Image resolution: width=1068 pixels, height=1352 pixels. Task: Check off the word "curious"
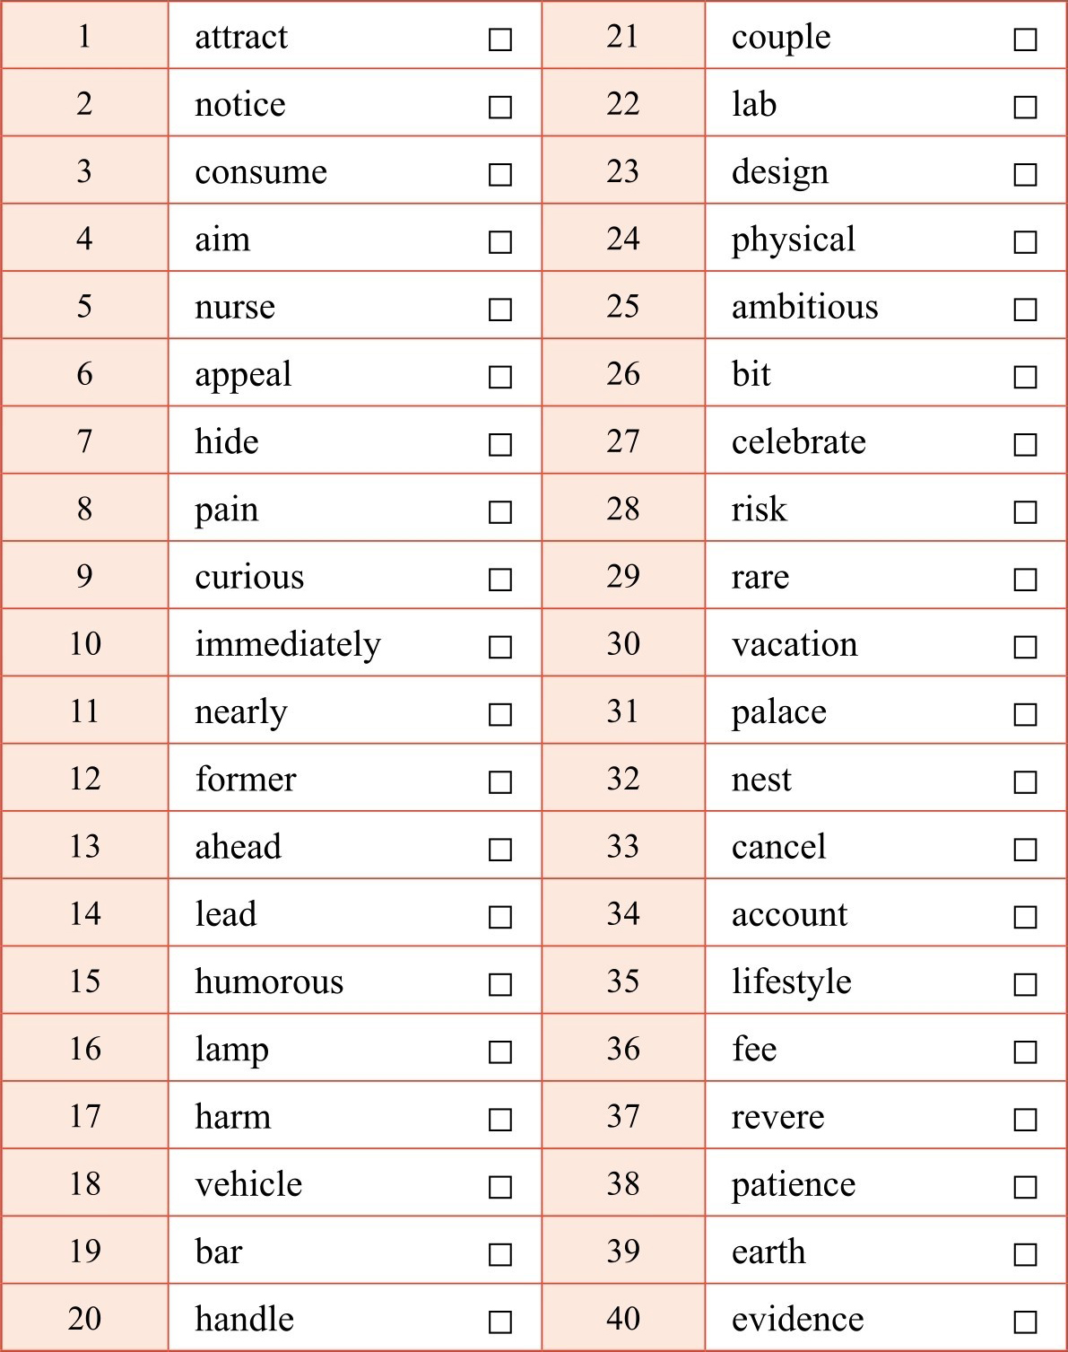pyautogui.click(x=500, y=580)
